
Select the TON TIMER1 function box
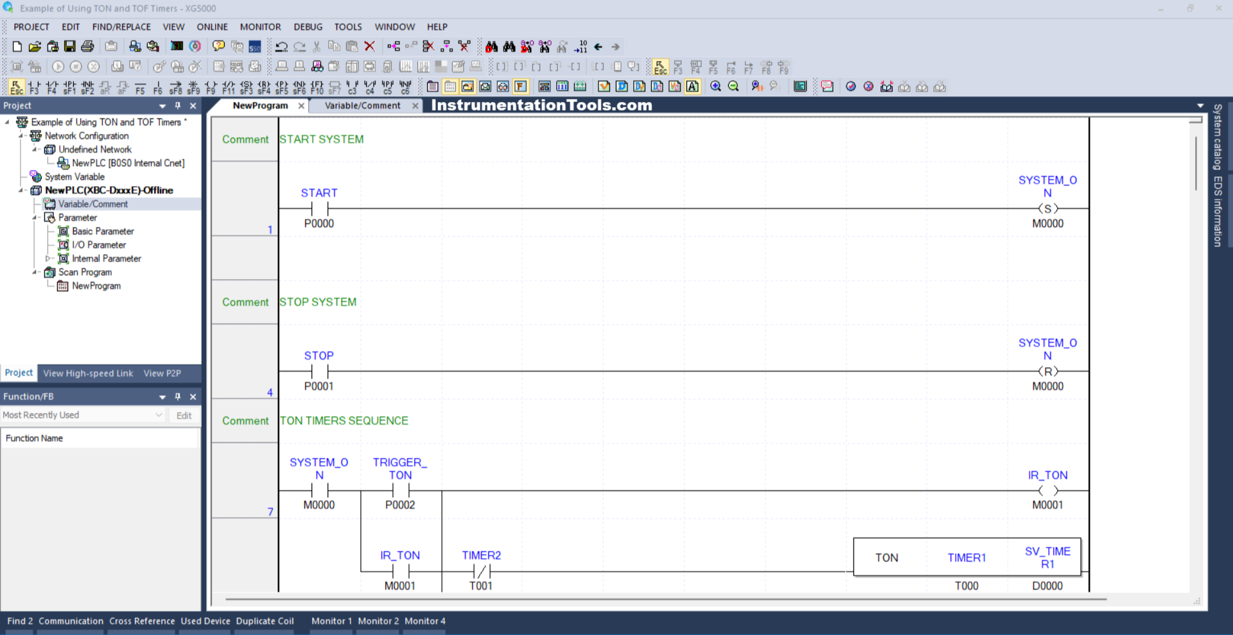pyautogui.click(x=967, y=557)
